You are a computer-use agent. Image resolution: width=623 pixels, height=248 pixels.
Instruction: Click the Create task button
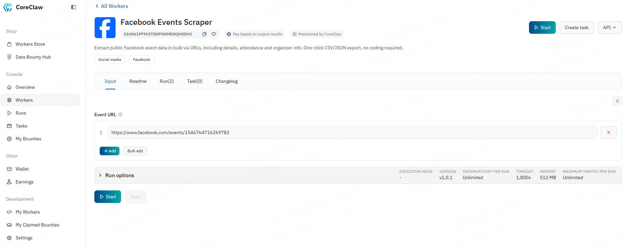coord(576,27)
